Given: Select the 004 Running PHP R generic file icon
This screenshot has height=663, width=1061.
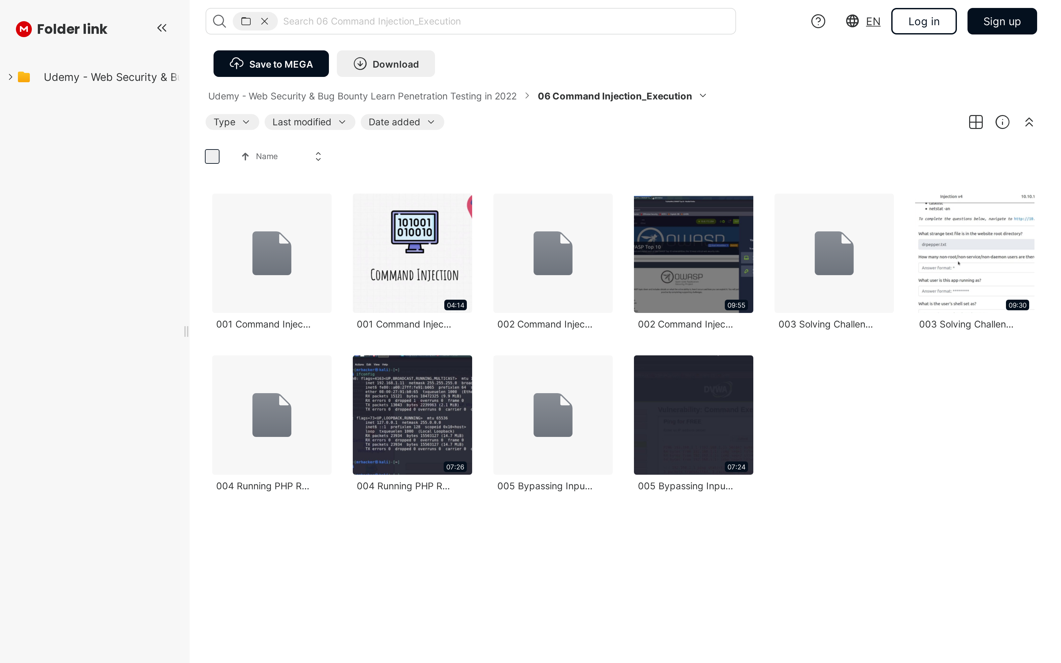Looking at the screenshot, I should 272,415.
